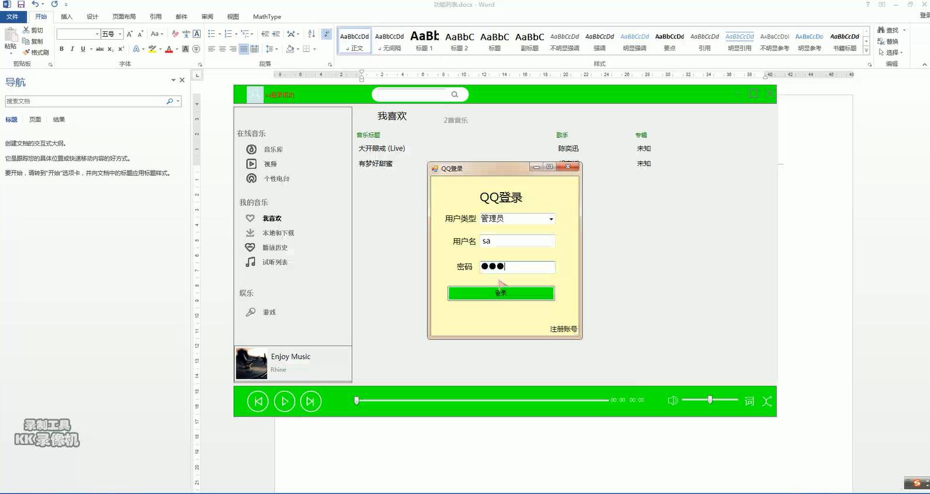Viewport: 930px width, 494px height.
Task: Toggle bold formatting
Action: coord(61,49)
